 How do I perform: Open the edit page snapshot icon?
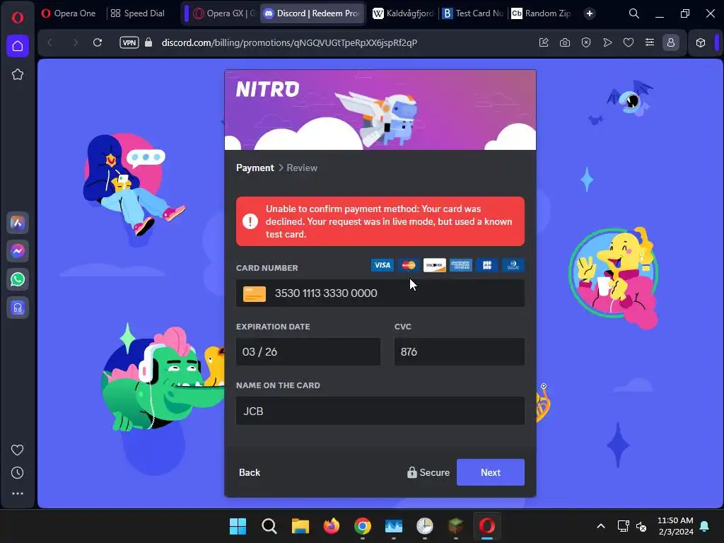pos(544,42)
